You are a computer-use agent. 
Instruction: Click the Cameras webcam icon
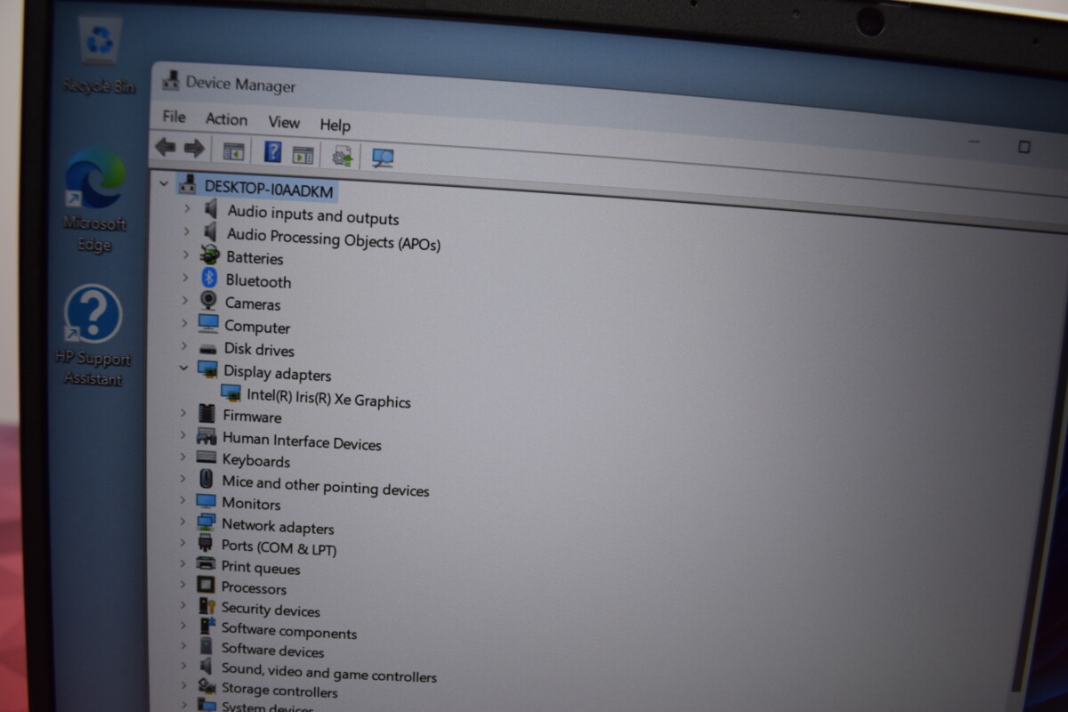208,301
